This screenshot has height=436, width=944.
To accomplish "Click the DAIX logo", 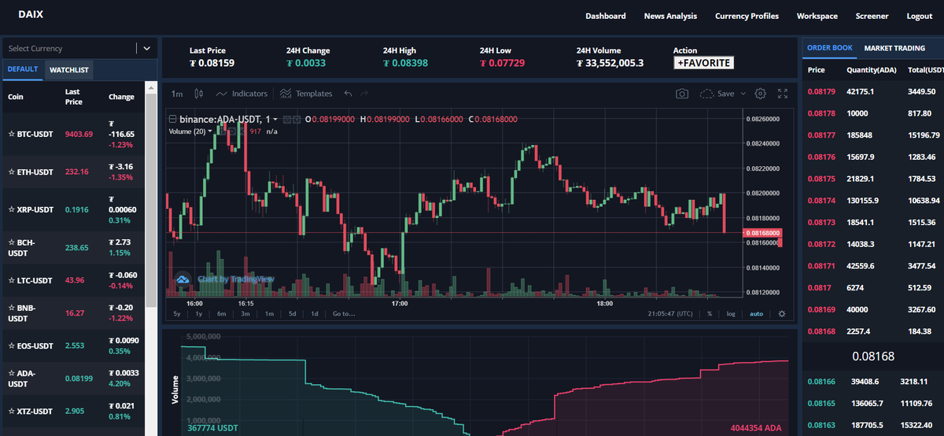I will [30, 15].
